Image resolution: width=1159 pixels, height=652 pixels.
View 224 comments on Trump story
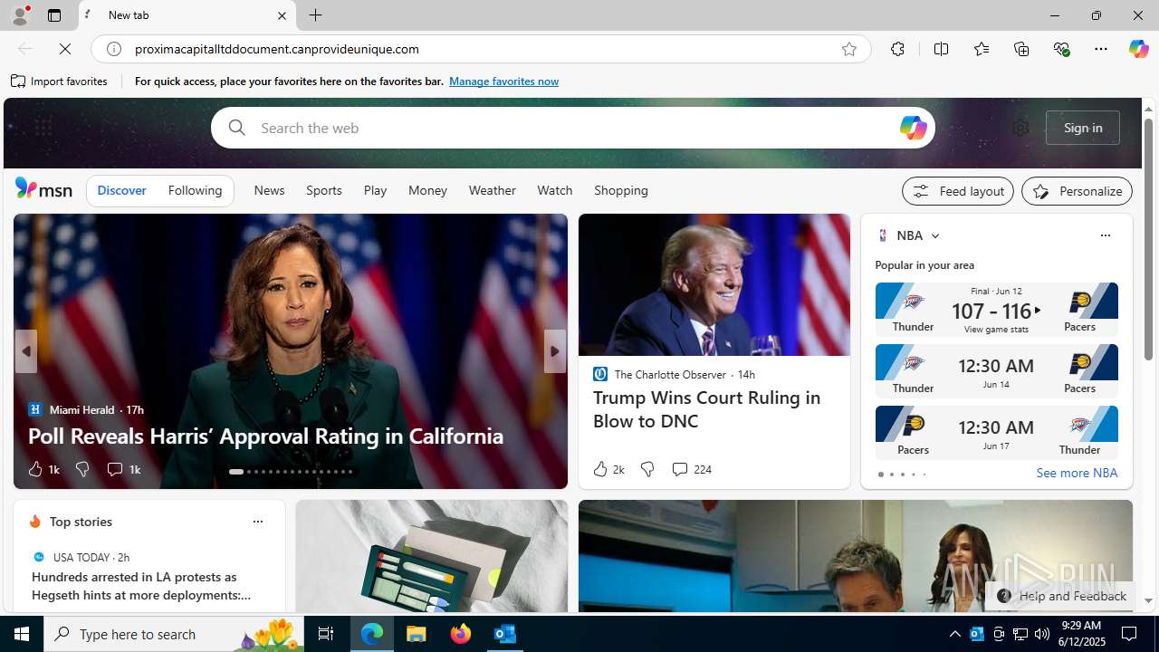point(691,469)
